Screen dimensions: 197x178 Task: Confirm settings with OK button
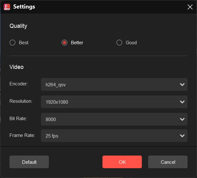(122, 162)
